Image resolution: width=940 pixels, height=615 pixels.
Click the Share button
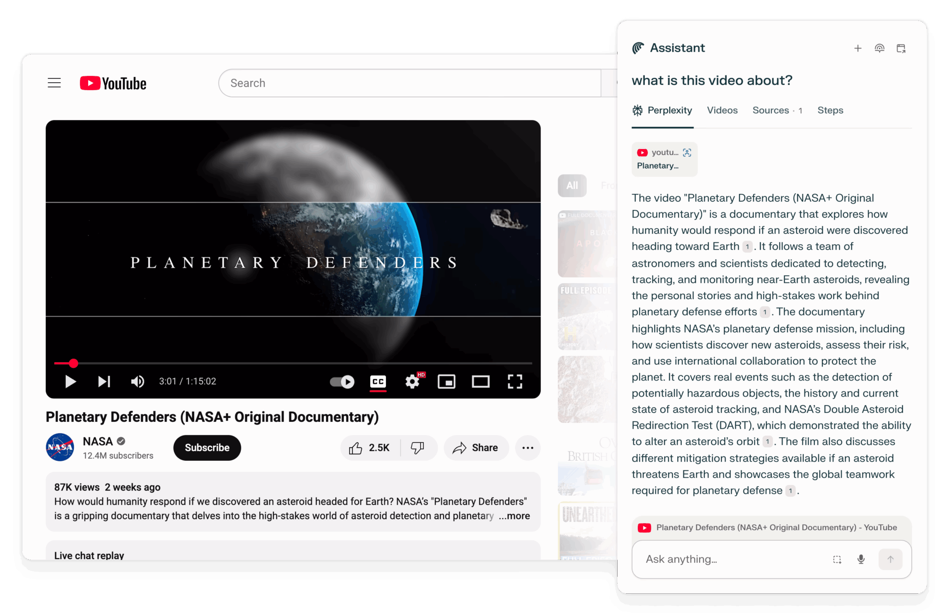click(x=476, y=448)
